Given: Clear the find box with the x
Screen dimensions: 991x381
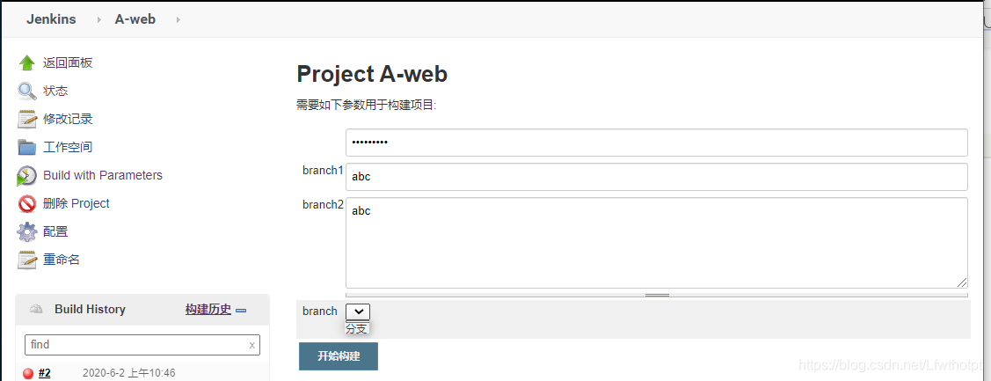Looking at the screenshot, I should pos(252,345).
